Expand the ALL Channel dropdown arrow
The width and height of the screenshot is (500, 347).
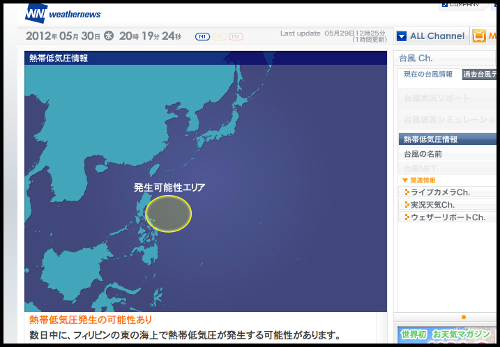[402, 36]
